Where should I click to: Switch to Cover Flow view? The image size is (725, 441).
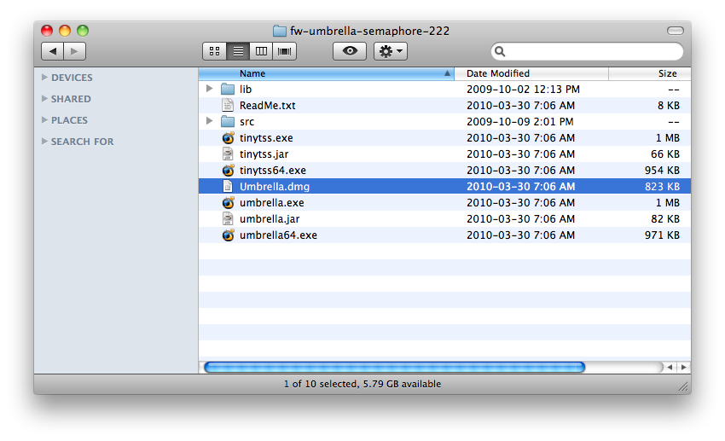coord(284,51)
